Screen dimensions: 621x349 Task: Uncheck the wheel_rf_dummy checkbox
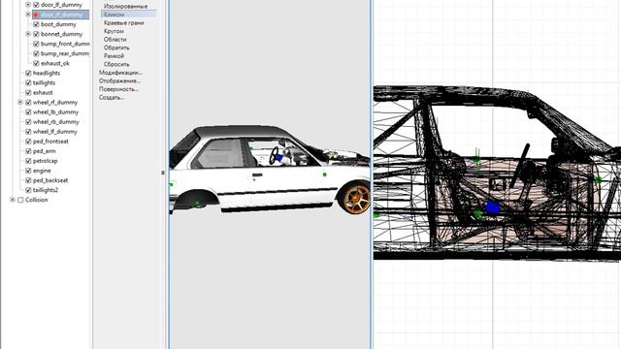(28, 103)
